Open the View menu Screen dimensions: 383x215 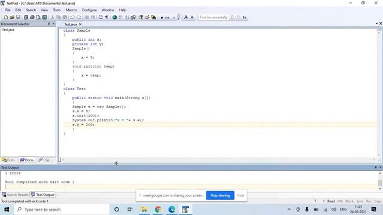44,10
